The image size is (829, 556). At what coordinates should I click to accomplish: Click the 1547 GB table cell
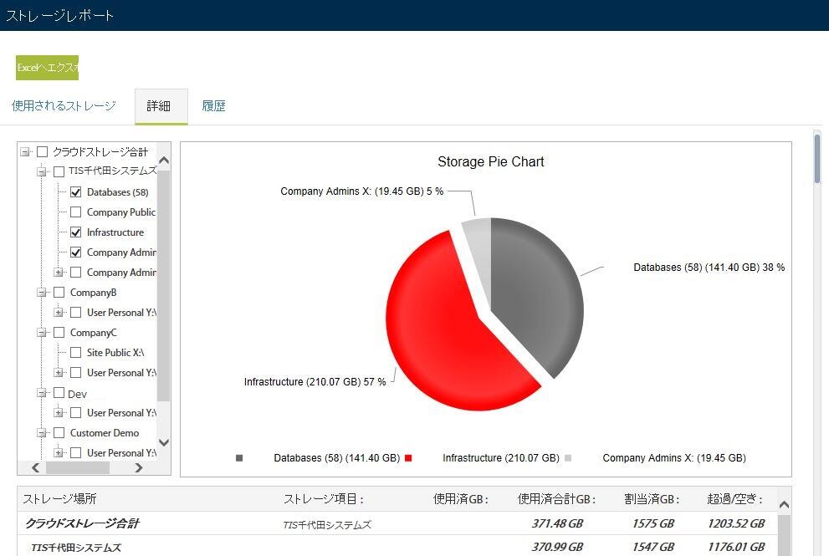click(653, 547)
